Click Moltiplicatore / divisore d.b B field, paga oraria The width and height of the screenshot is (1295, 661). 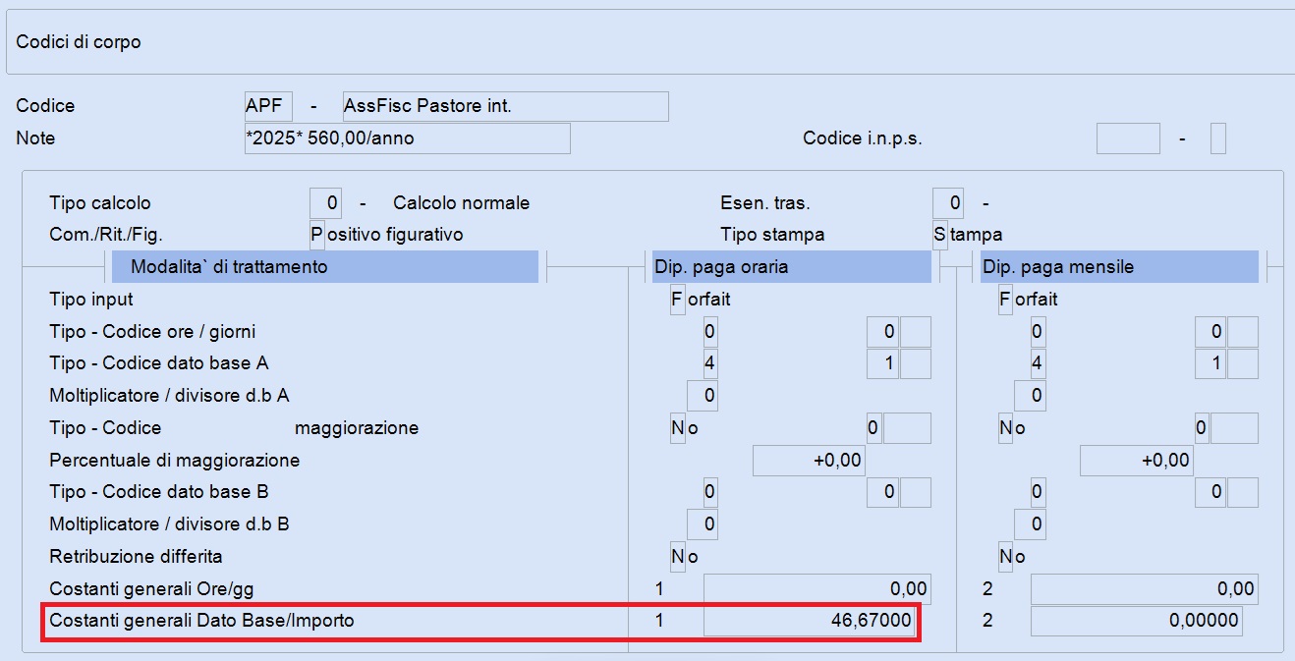pos(702,524)
